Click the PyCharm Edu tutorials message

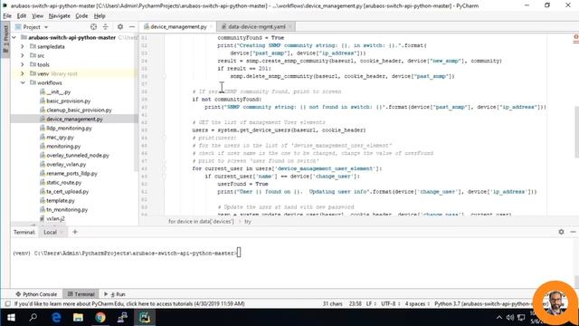[129, 304]
